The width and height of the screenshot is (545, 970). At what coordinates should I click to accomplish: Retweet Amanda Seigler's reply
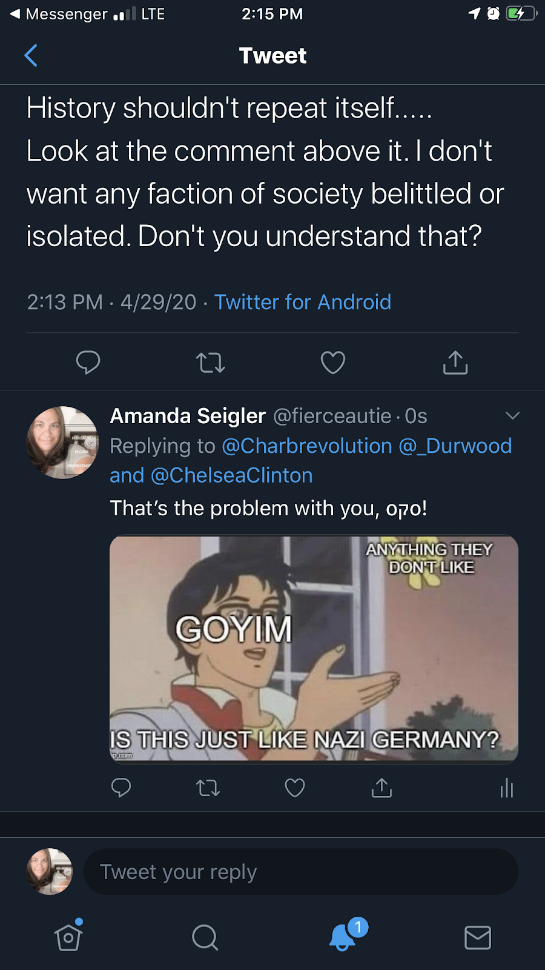[208, 788]
